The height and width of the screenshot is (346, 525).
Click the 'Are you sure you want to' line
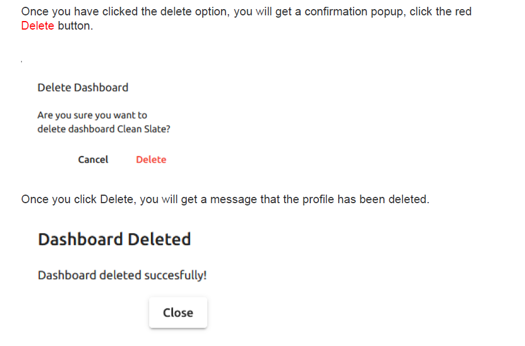tap(92, 116)
